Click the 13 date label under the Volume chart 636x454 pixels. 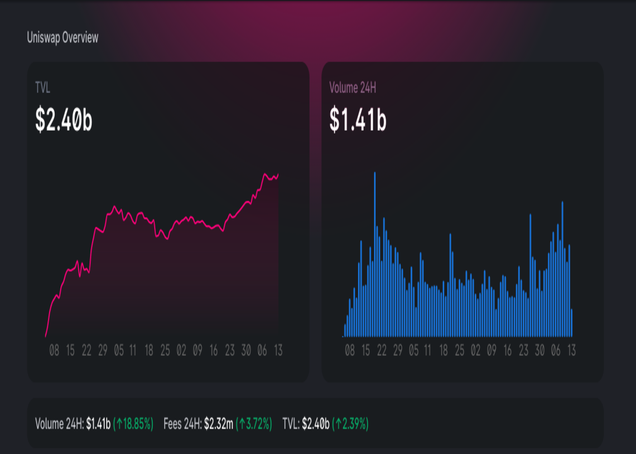pos(571,350)
